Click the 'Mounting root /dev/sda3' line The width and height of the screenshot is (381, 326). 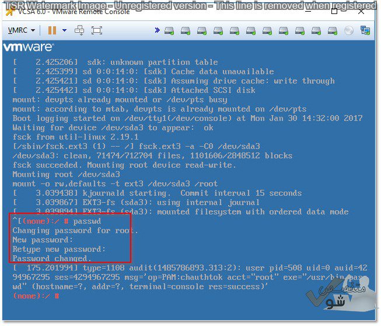[66, 175]
